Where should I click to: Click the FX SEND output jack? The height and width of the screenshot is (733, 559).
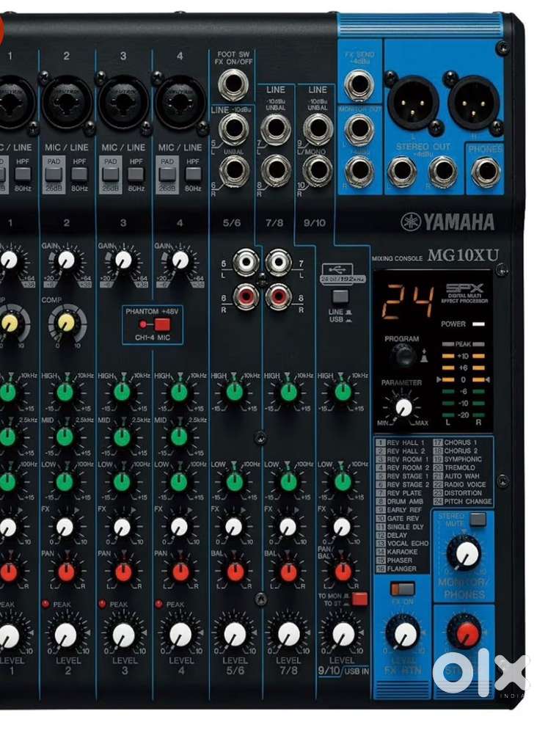[359, 87]
